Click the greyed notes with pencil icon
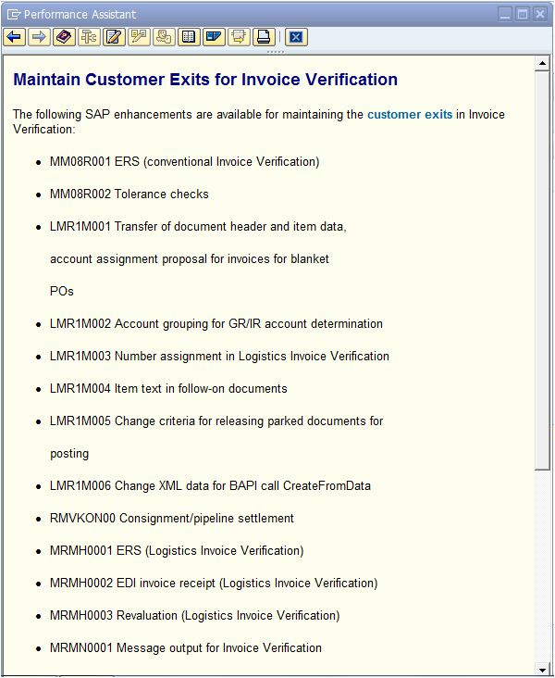This screenshot has height=678, width=555. (139, 37)
